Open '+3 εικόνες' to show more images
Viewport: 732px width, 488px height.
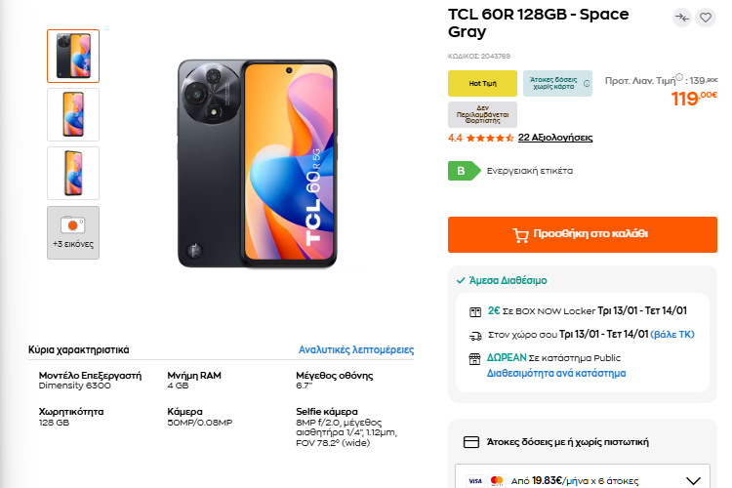click(73, 232)
